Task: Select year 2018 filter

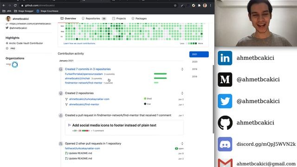Action: (x=195, y=77)
